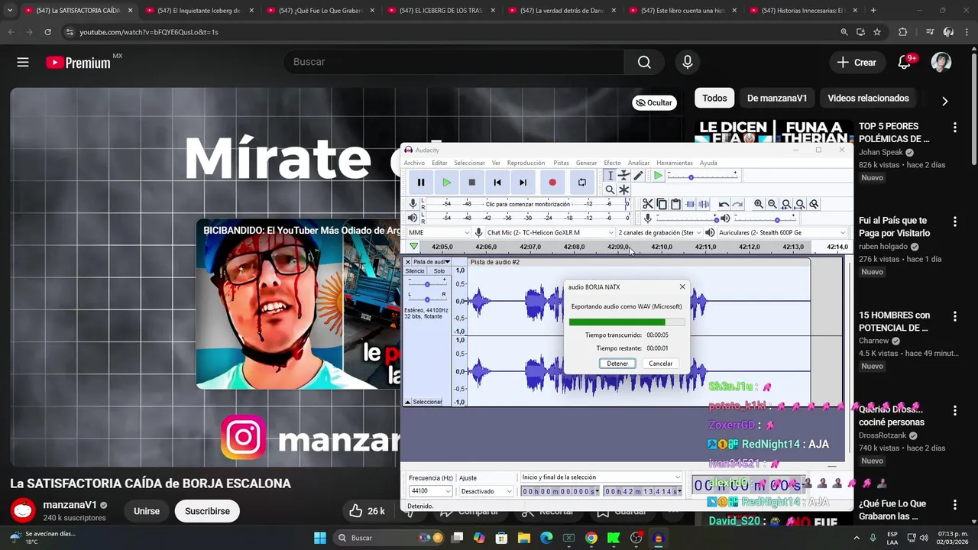Open YouTube notifications bell
Image resolution: width=978 pixels, height=550 pixels.
(x=905, y=63)
